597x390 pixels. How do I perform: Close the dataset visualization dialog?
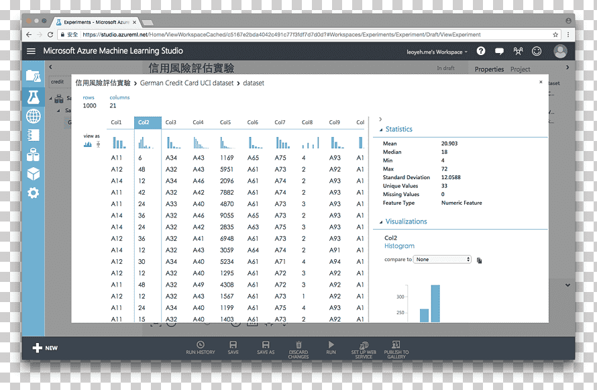541,82
